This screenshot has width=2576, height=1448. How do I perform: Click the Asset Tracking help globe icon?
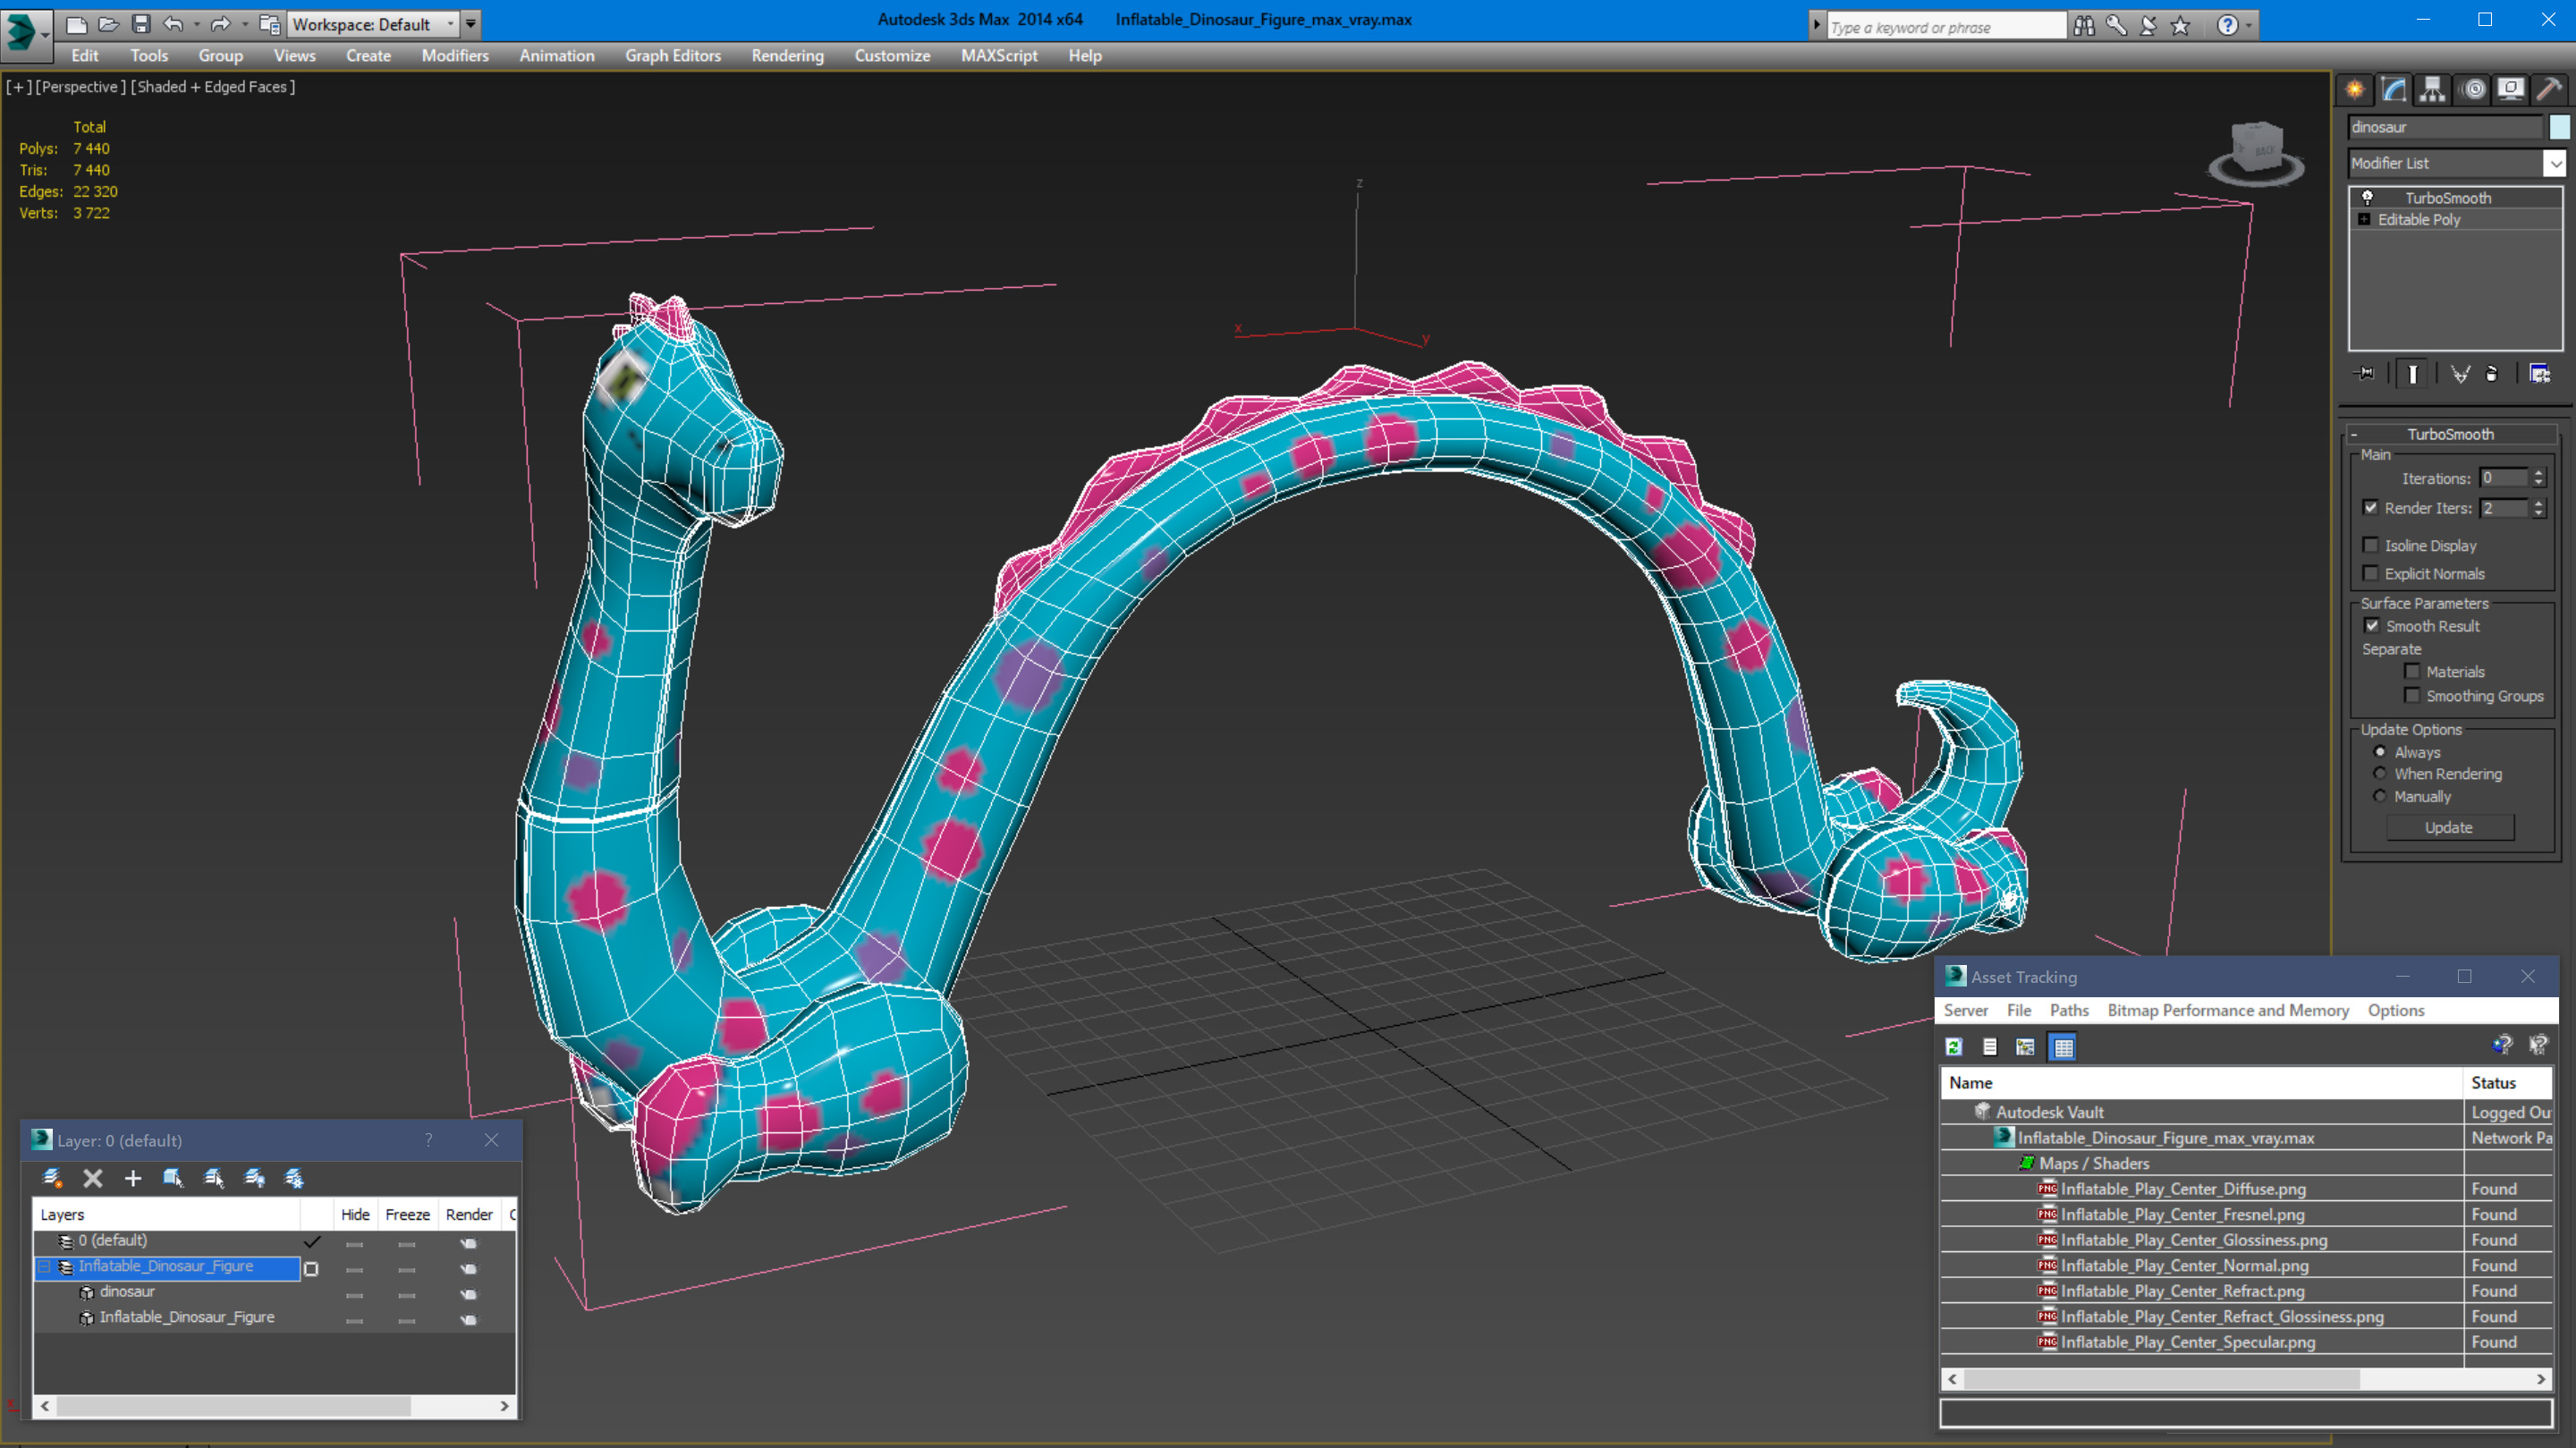click(2502, 1045)
